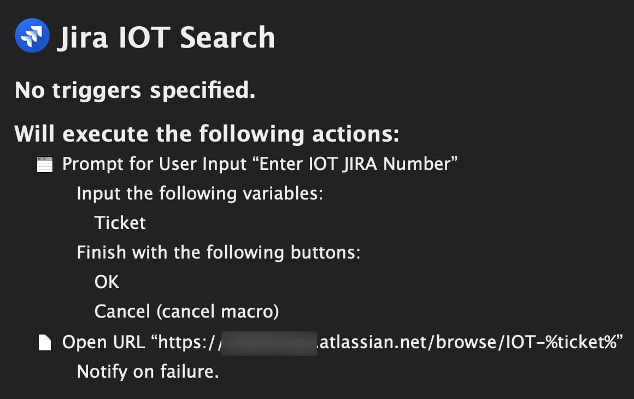Select the Prompt for User Input action label
634x399 pixels.
tap(154, 164)
